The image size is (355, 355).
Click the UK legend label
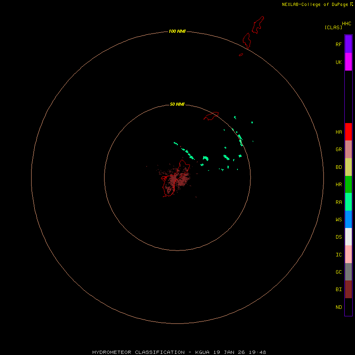point(338,62)
